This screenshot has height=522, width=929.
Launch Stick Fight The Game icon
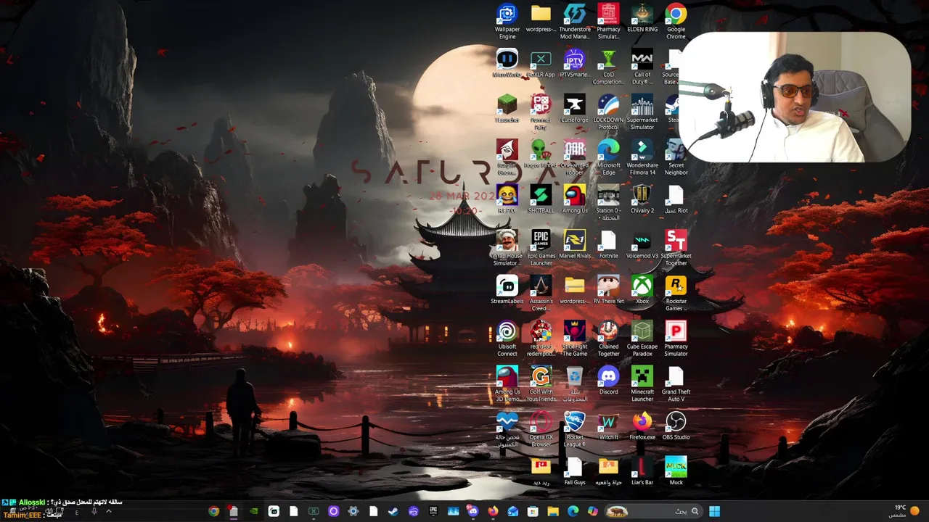pos(574,339)
